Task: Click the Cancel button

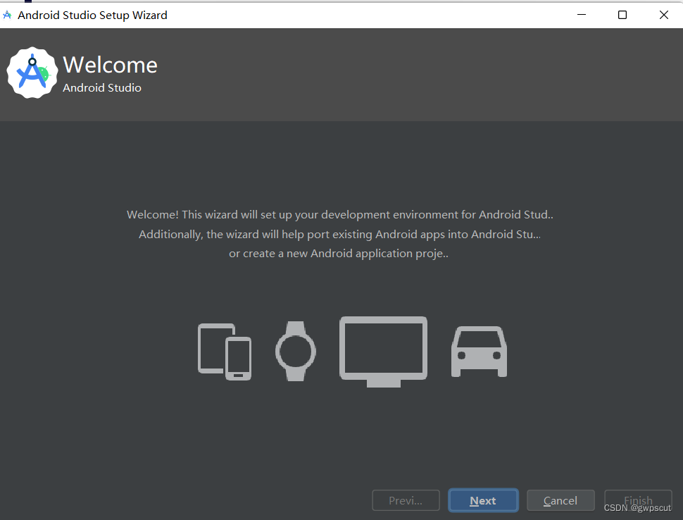Action: pos(560,500)
